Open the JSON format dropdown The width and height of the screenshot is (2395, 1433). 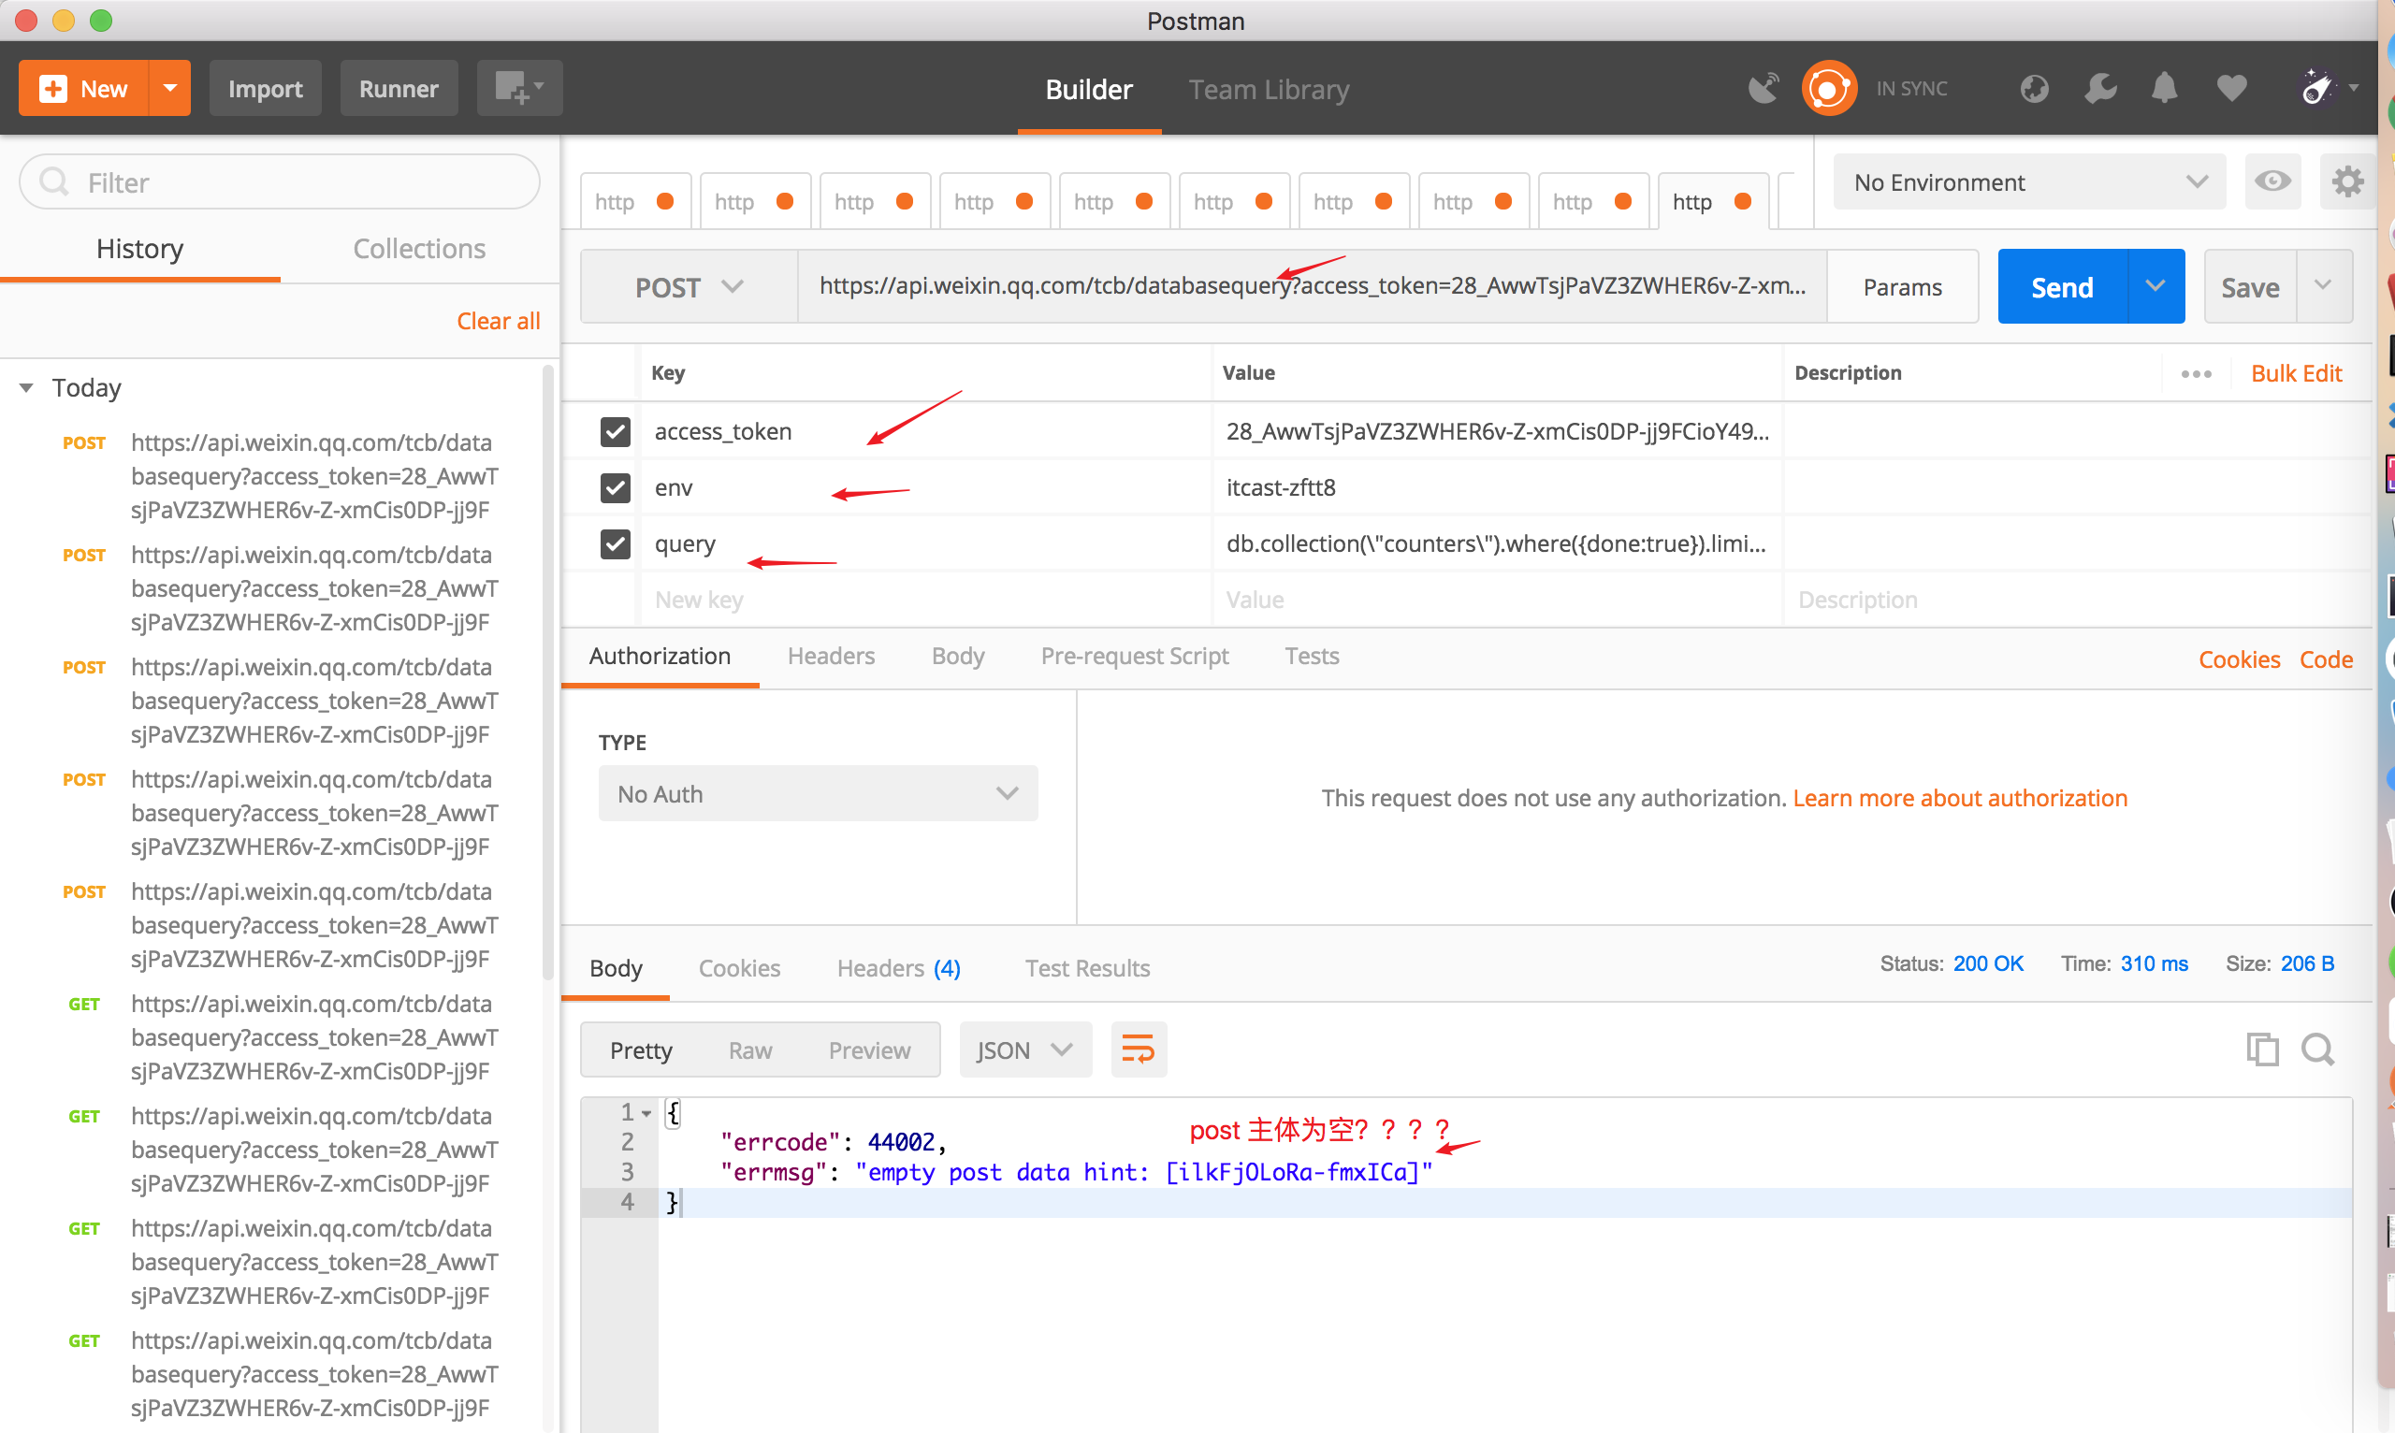[x=1024, y=1049]
